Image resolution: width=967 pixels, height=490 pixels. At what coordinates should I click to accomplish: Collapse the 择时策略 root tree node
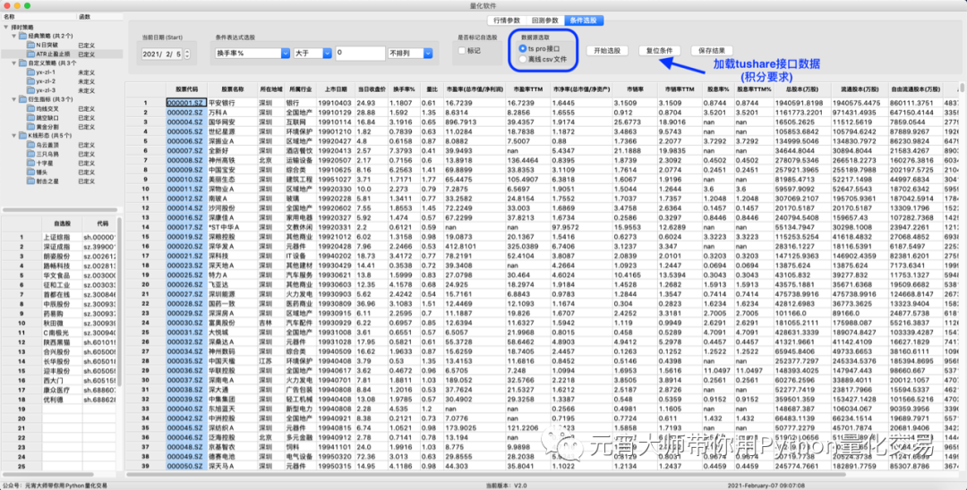click(6, 27)
